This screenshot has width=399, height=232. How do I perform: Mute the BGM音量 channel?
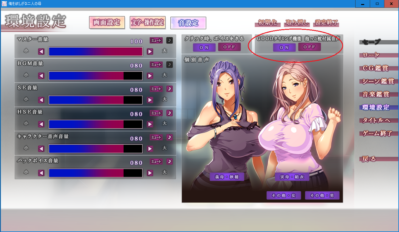[x=156, y=65]
